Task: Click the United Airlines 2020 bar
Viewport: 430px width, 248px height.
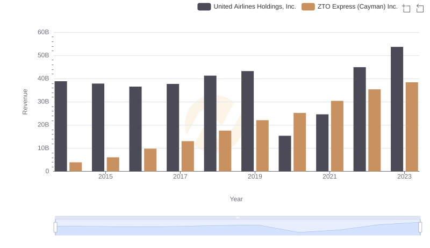Action: tap(285, 154)
